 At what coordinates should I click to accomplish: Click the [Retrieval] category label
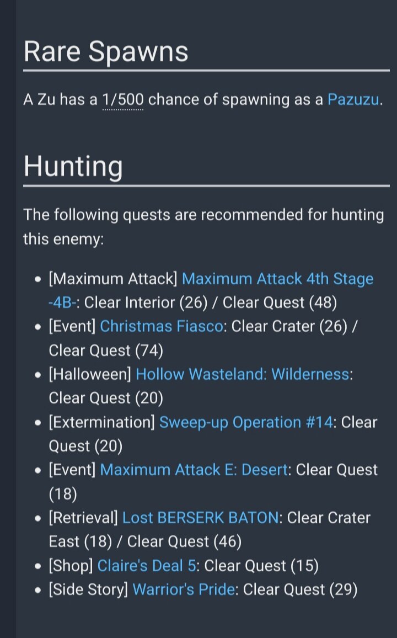click(83, 518)
